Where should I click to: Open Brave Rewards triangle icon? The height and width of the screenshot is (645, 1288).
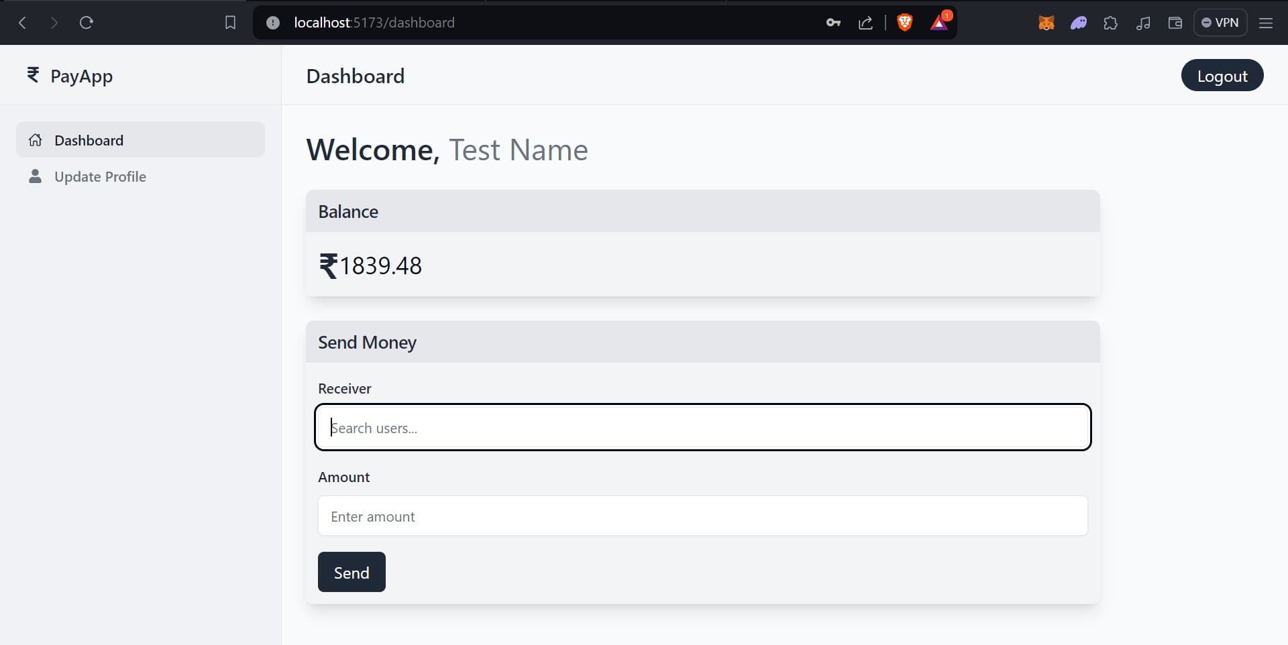[x=939, y=23]
